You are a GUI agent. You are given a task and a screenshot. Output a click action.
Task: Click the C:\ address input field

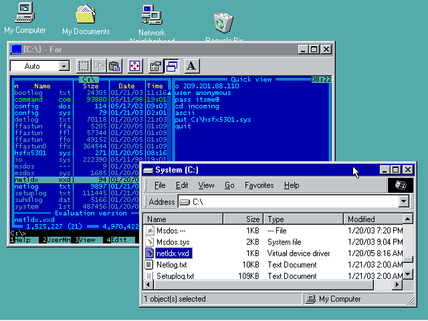[288, 202]
